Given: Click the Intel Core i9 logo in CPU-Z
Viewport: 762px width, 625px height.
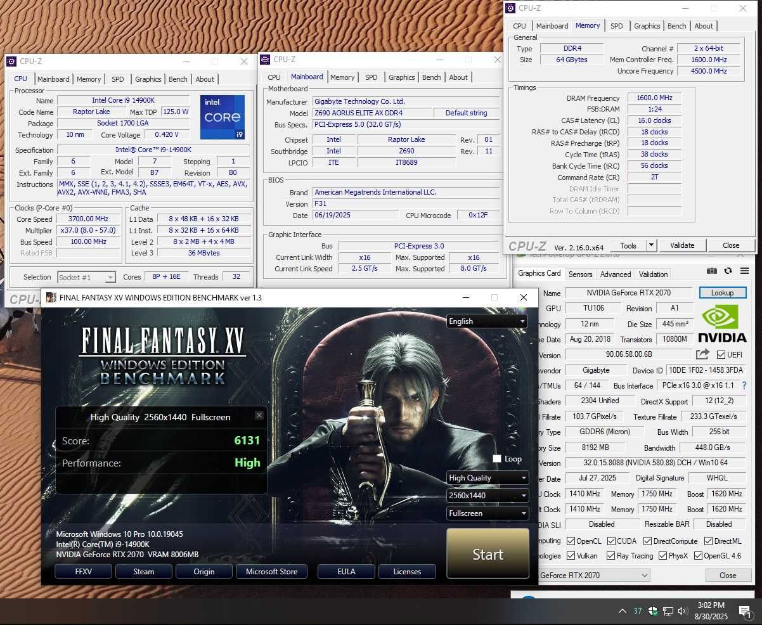Looking at the screenshot, I should [x=223, y=117].
